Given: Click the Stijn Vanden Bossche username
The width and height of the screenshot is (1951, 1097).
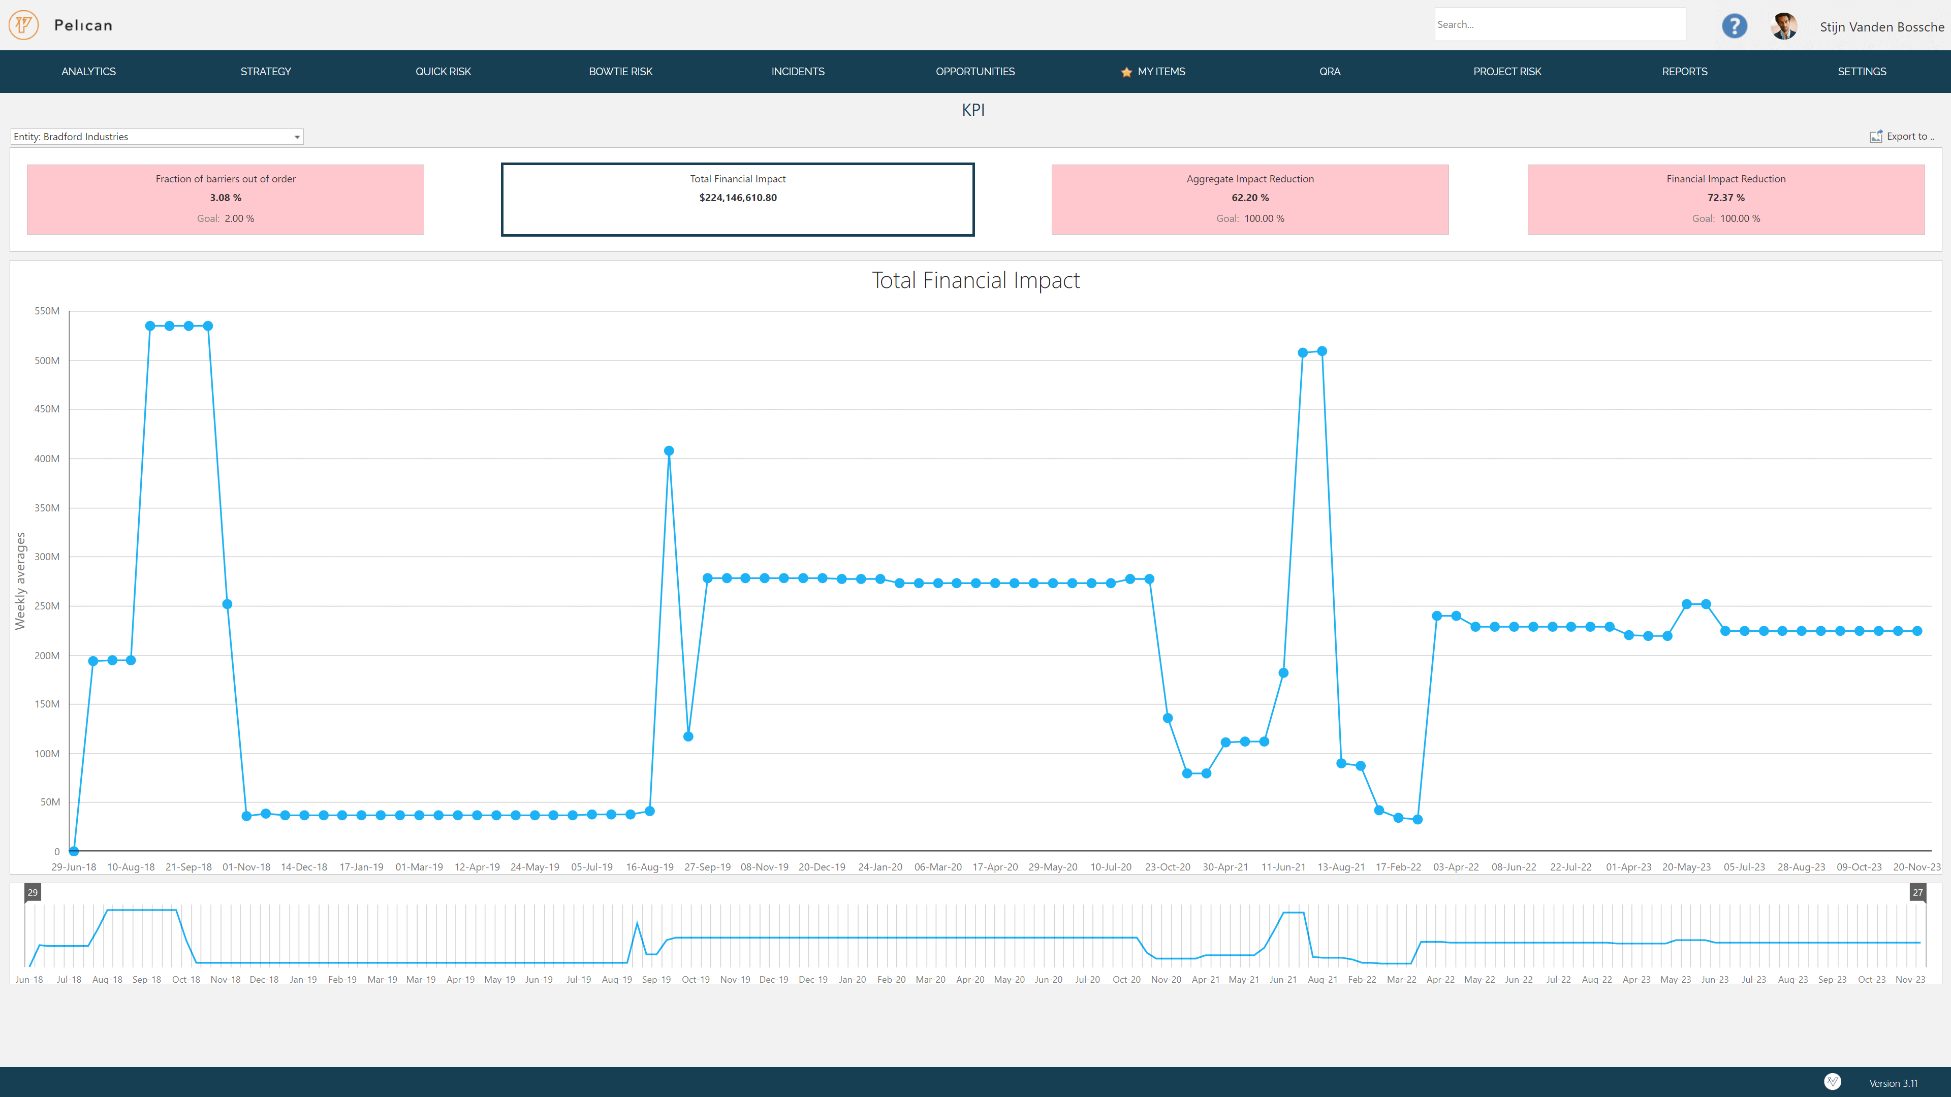Looking at the screenshot, I should pos(1881,27).
